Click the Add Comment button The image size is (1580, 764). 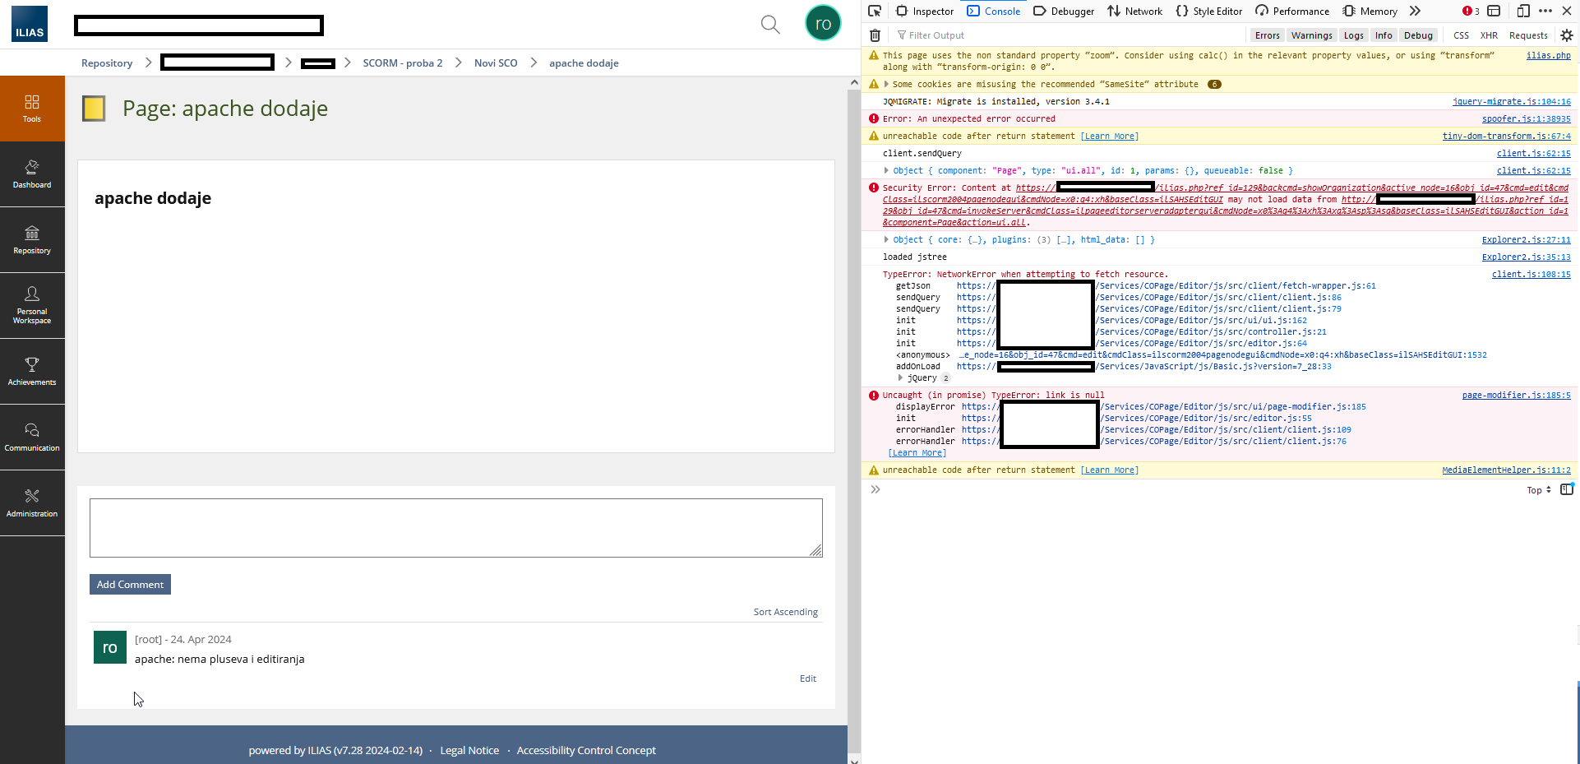coord(130,585)
